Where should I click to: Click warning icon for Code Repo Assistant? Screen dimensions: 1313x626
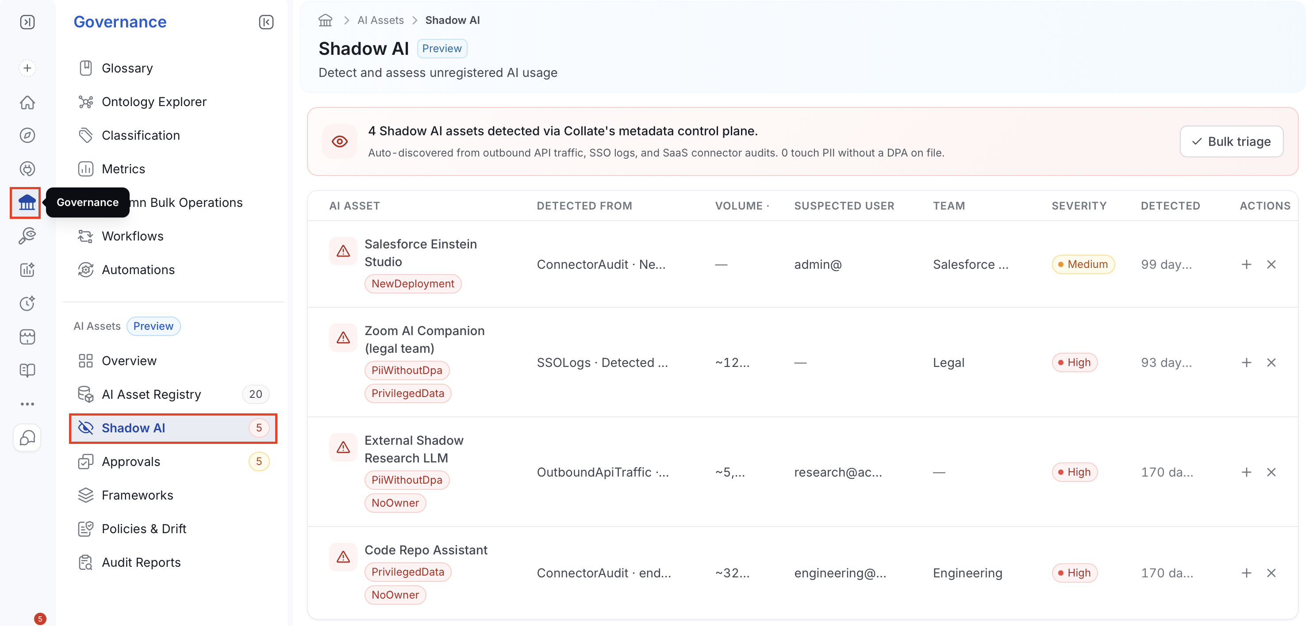343,557
